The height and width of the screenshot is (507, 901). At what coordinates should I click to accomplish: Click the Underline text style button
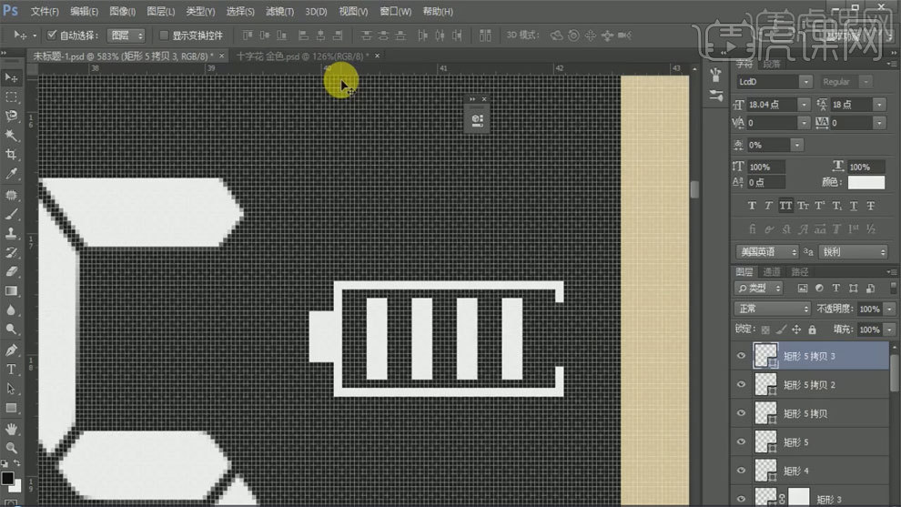854,206
